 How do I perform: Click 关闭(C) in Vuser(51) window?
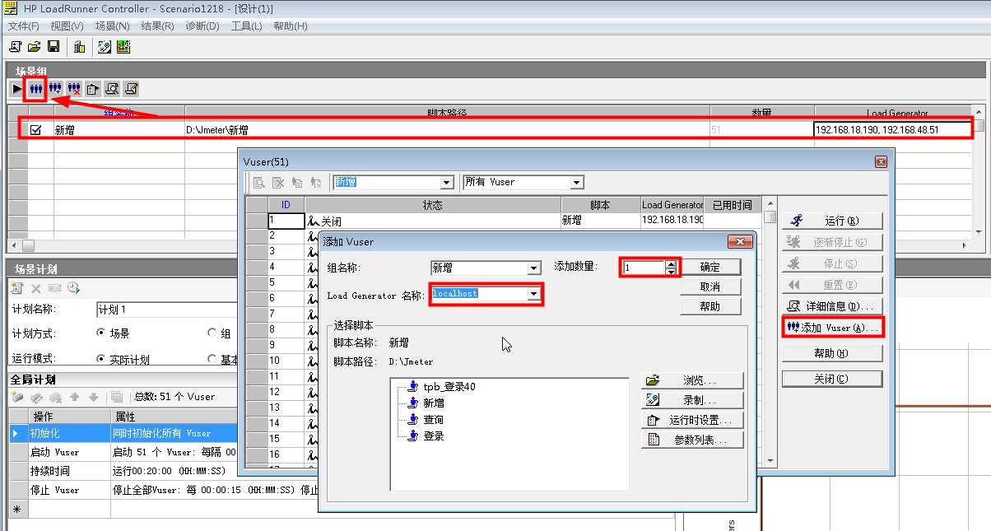coord(832,379)
